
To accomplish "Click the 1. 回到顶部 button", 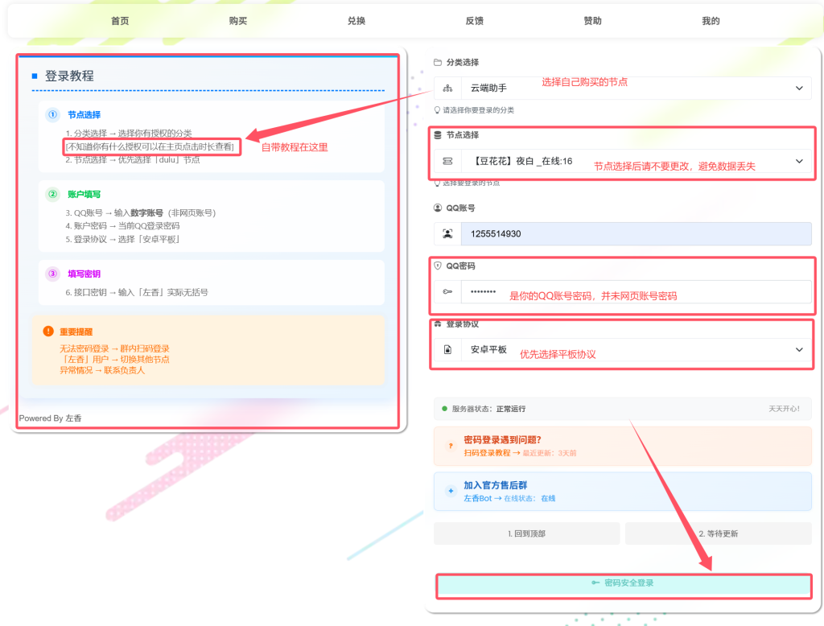I will 527,533.
